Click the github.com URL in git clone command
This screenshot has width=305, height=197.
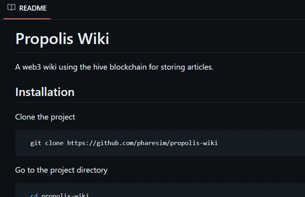142,143
